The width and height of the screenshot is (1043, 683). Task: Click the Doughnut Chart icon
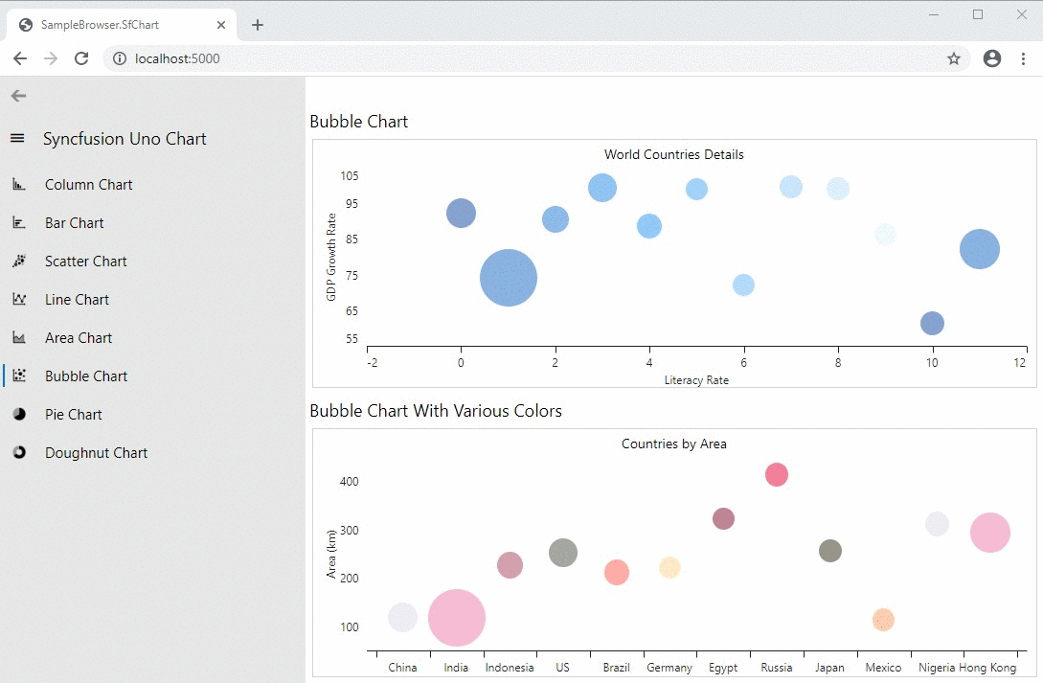pyautogui.click(x=20, y=452)
